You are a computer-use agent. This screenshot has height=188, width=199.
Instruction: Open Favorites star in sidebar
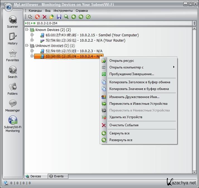12,55
